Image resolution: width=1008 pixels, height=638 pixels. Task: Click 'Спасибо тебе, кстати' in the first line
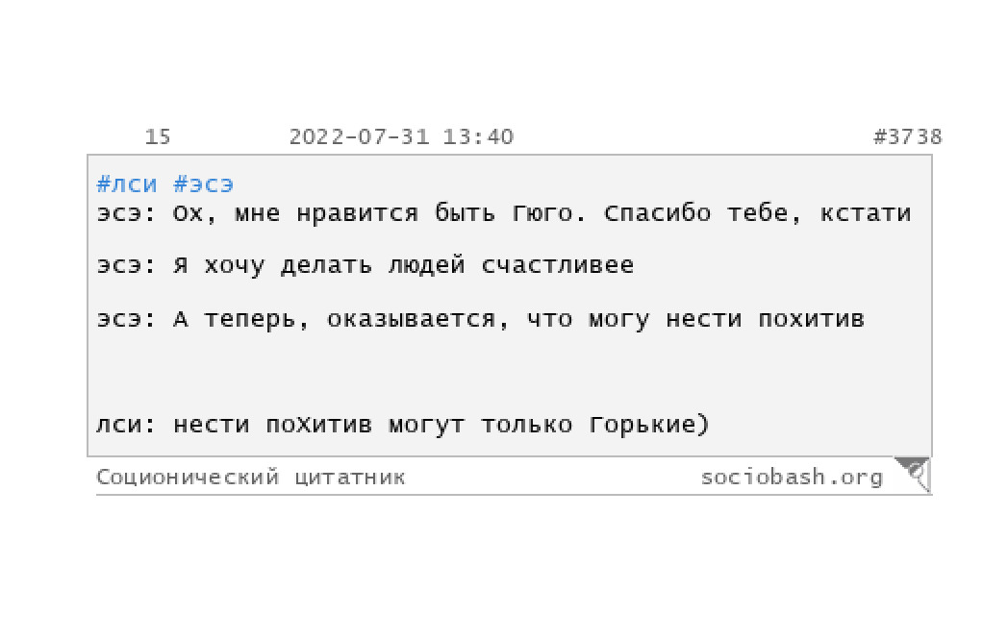tap(757, 212)
